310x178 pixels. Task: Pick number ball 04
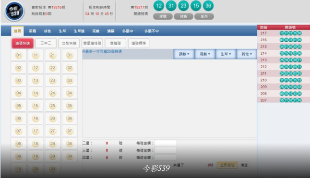coord(19,93)
